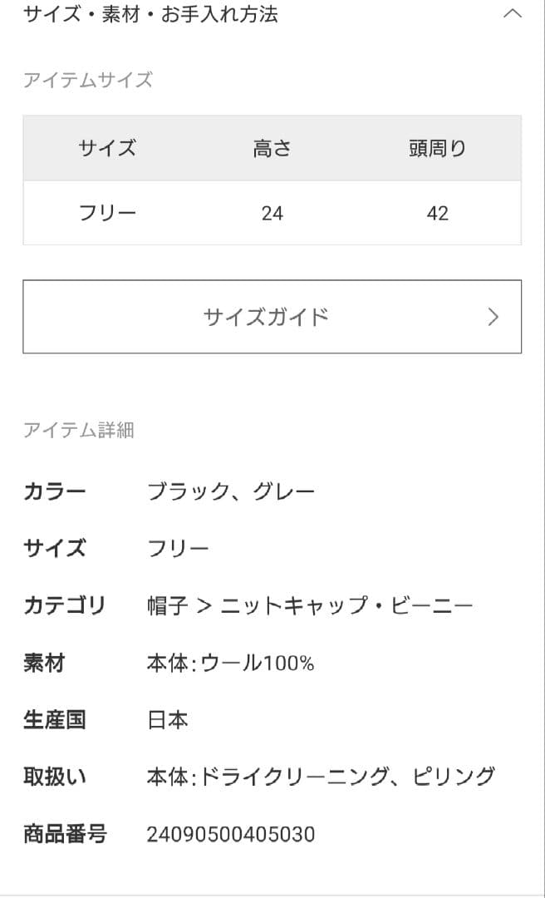Select the フリー size row

[x=106, y=213]
